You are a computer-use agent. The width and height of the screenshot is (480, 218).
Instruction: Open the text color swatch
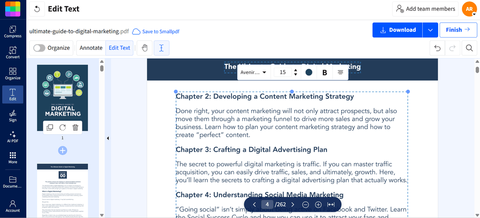(309, 72)
